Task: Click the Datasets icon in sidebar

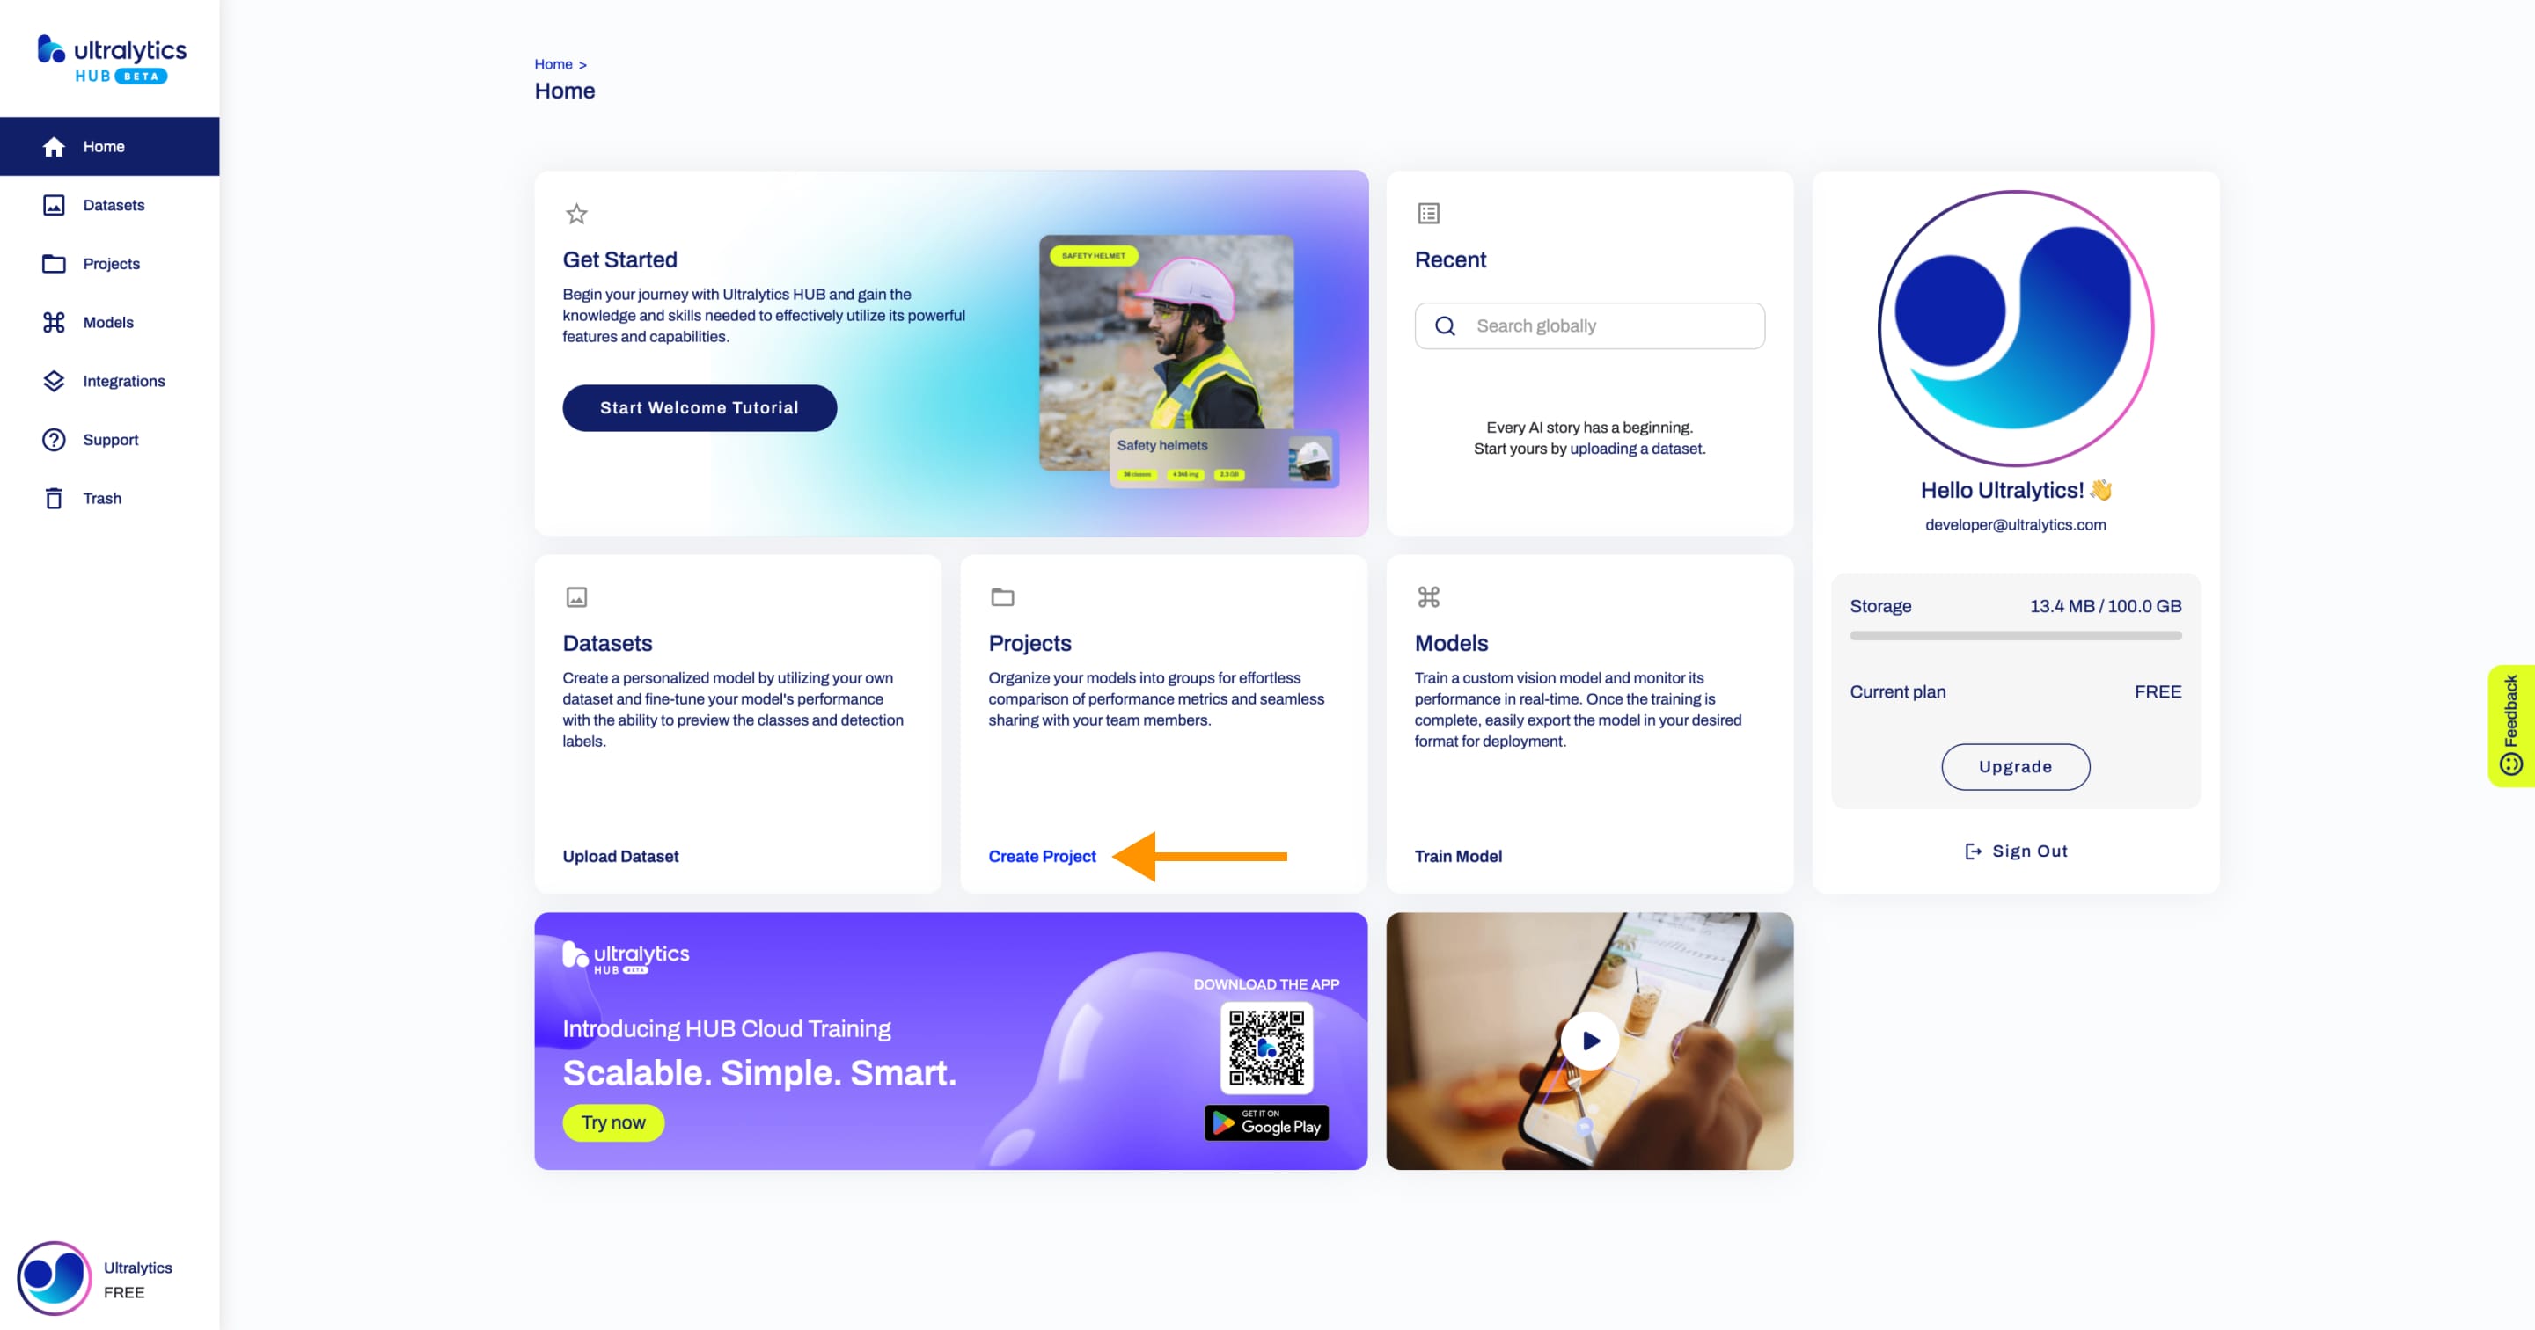Action: click(54, 204)
